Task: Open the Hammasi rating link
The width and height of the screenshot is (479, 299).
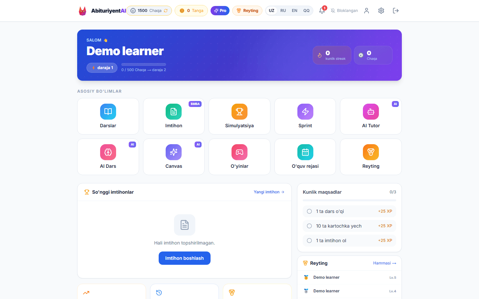Action: [385, 263]
